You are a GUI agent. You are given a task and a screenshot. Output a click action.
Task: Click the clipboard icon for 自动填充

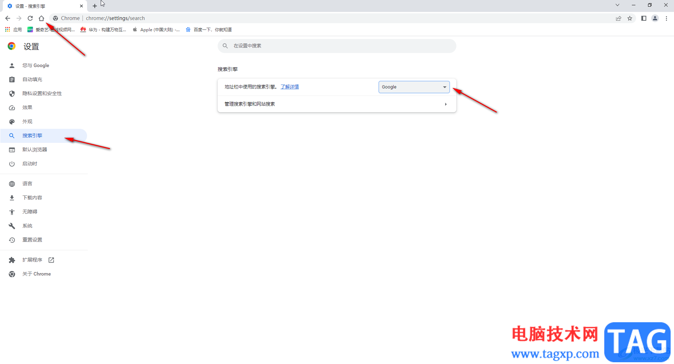click(x=12, y=79)
